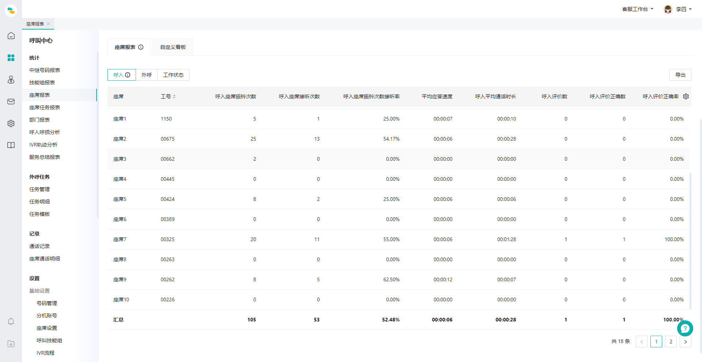Open 号码管理 in sidebar
The height and width of the screenshot is (362, 702).
pyautogui.click(x=47, y=303)
